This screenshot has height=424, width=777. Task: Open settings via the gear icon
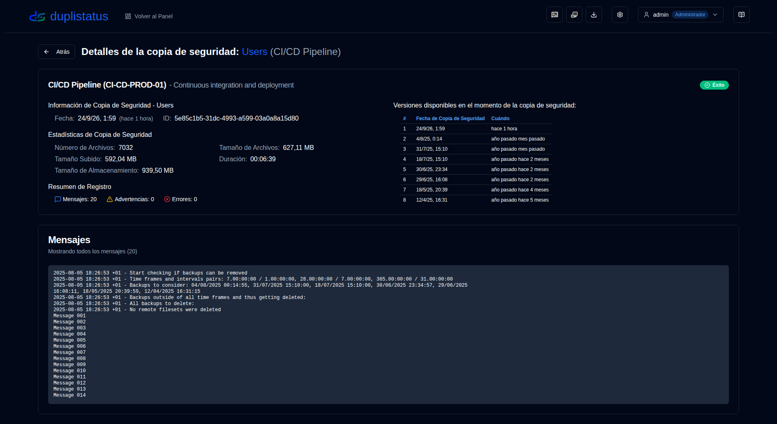[x=620, y=15]
